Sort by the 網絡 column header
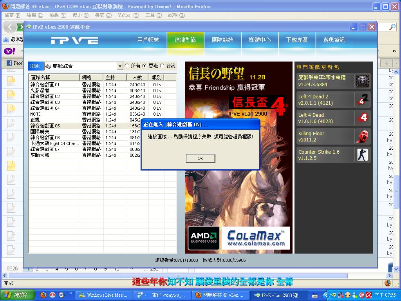The width and height of the screenshot is (401, 301). [92, 77]
